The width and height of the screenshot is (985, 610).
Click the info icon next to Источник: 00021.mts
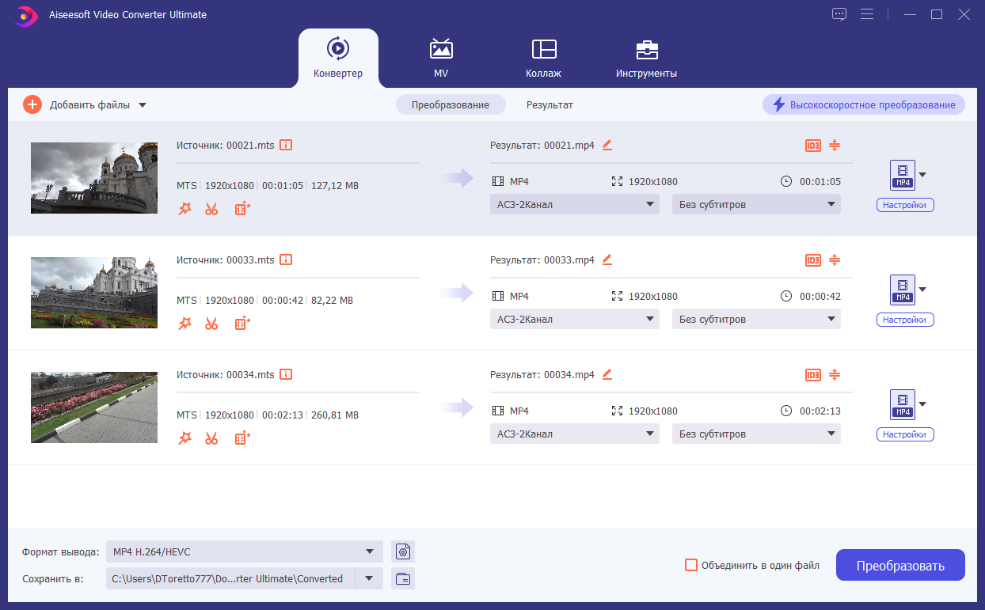[x=287, y=146]
